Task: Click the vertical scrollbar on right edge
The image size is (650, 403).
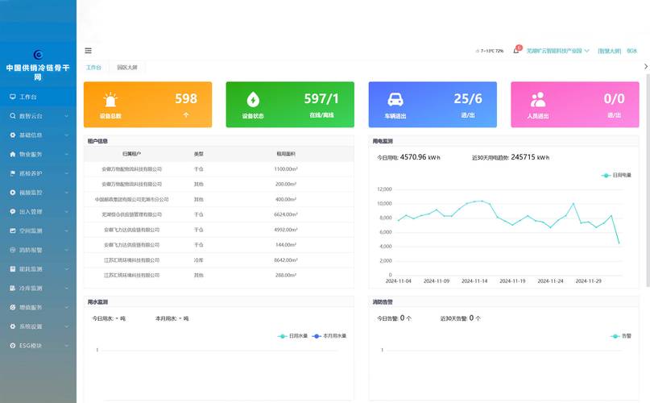Action: coord(648,181)
